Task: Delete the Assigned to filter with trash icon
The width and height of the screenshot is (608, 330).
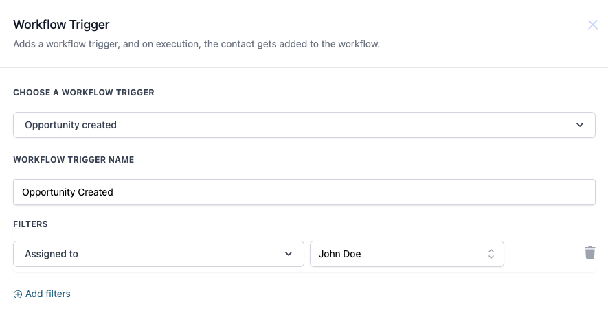Action: tap(589, 252)
